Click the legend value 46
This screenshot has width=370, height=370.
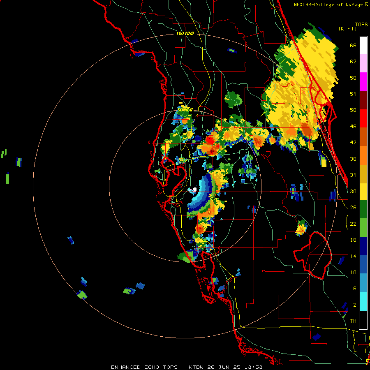(353, 127)
